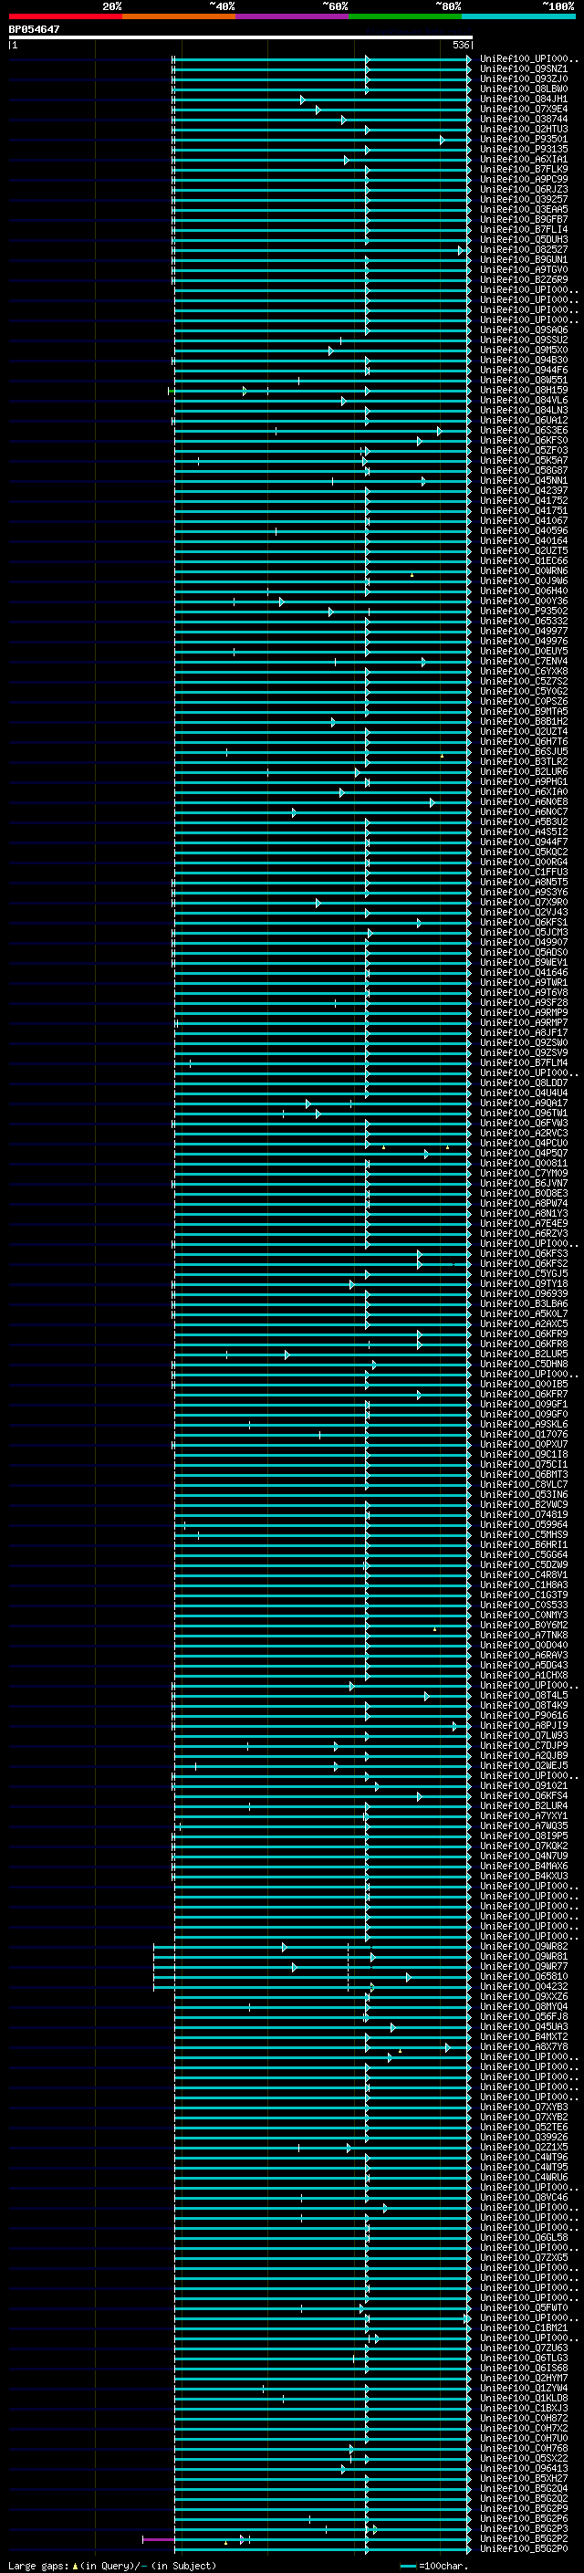Image resolution: width=584 pixels, height=2573 pixels.
Task: Select the UniRef100_O96939 label
Action: [524, 1293]
